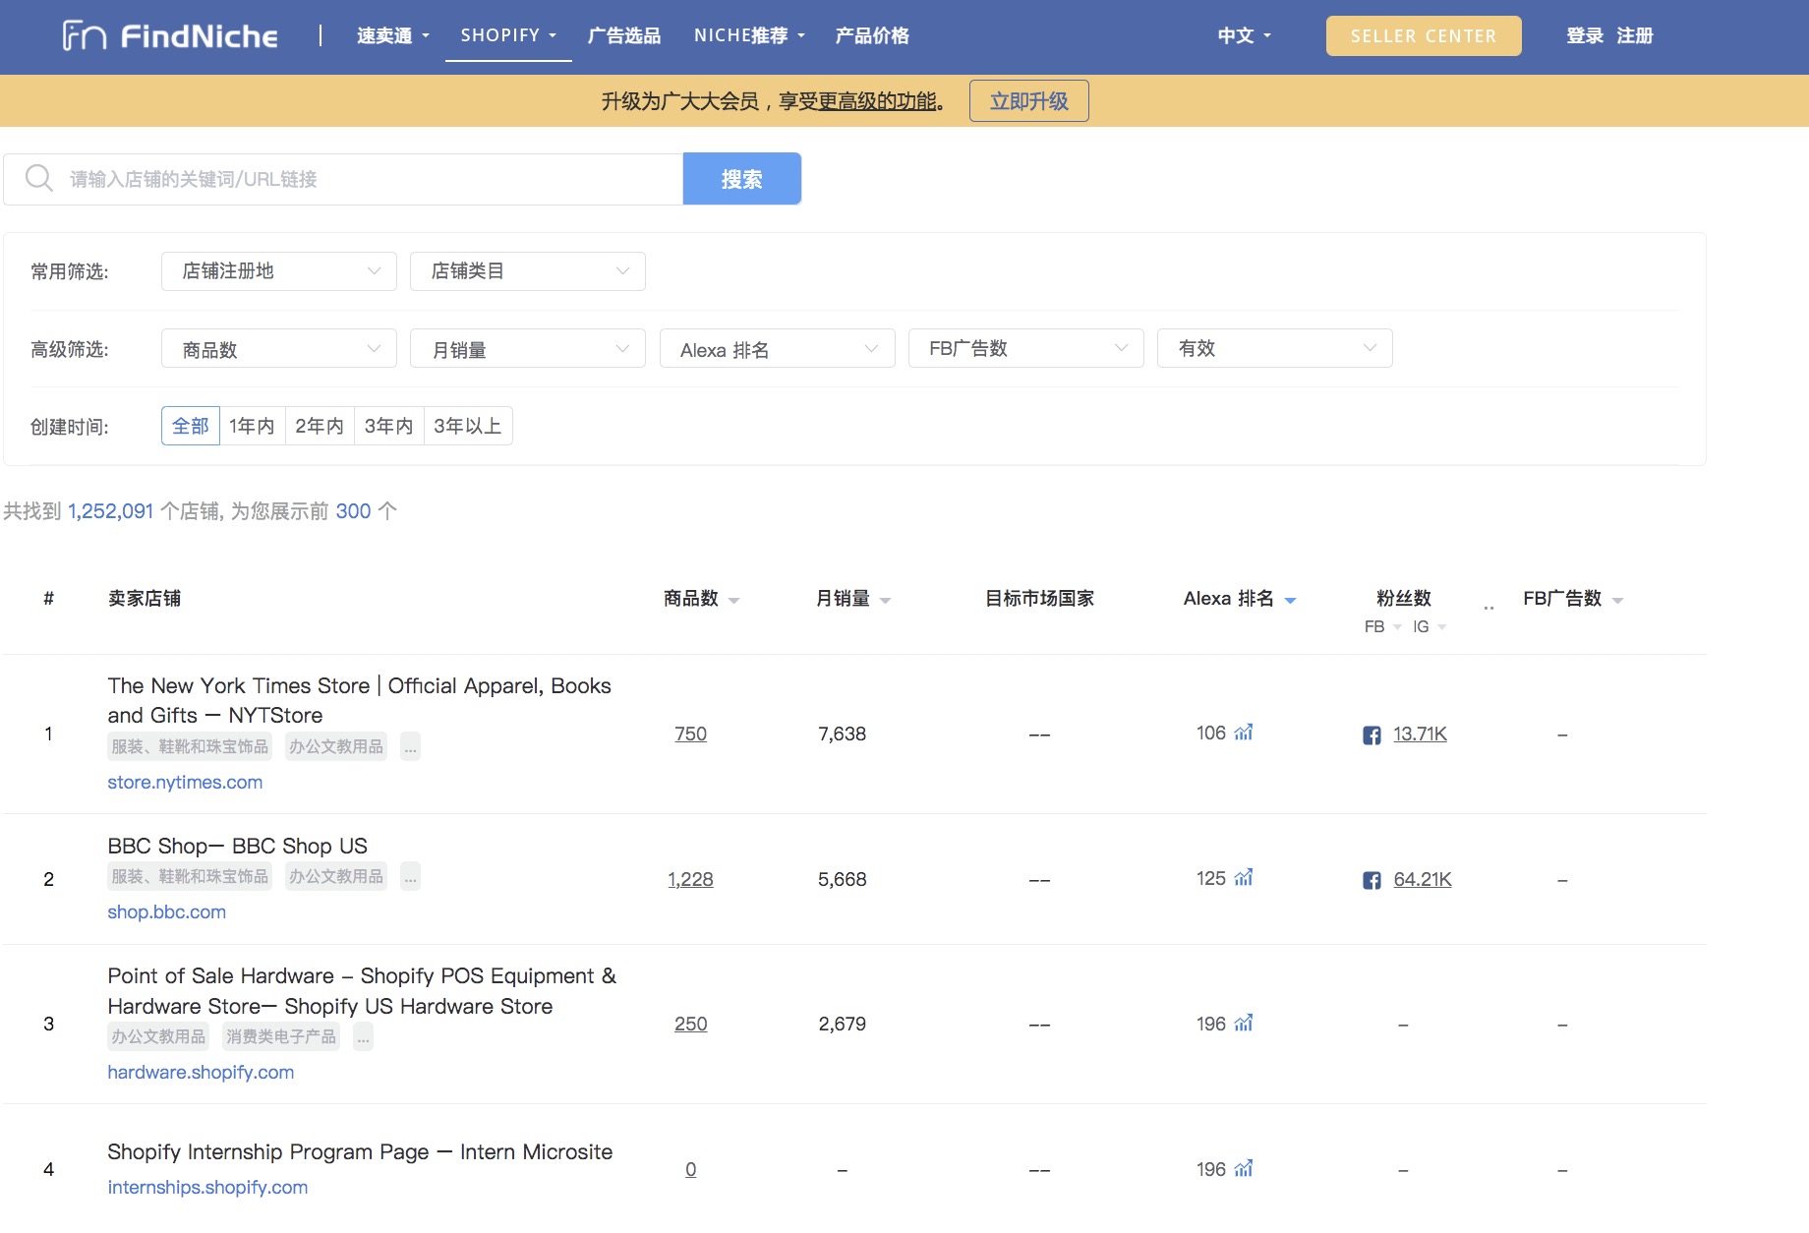Click the magnifier icon in search box

pos(39,178)
